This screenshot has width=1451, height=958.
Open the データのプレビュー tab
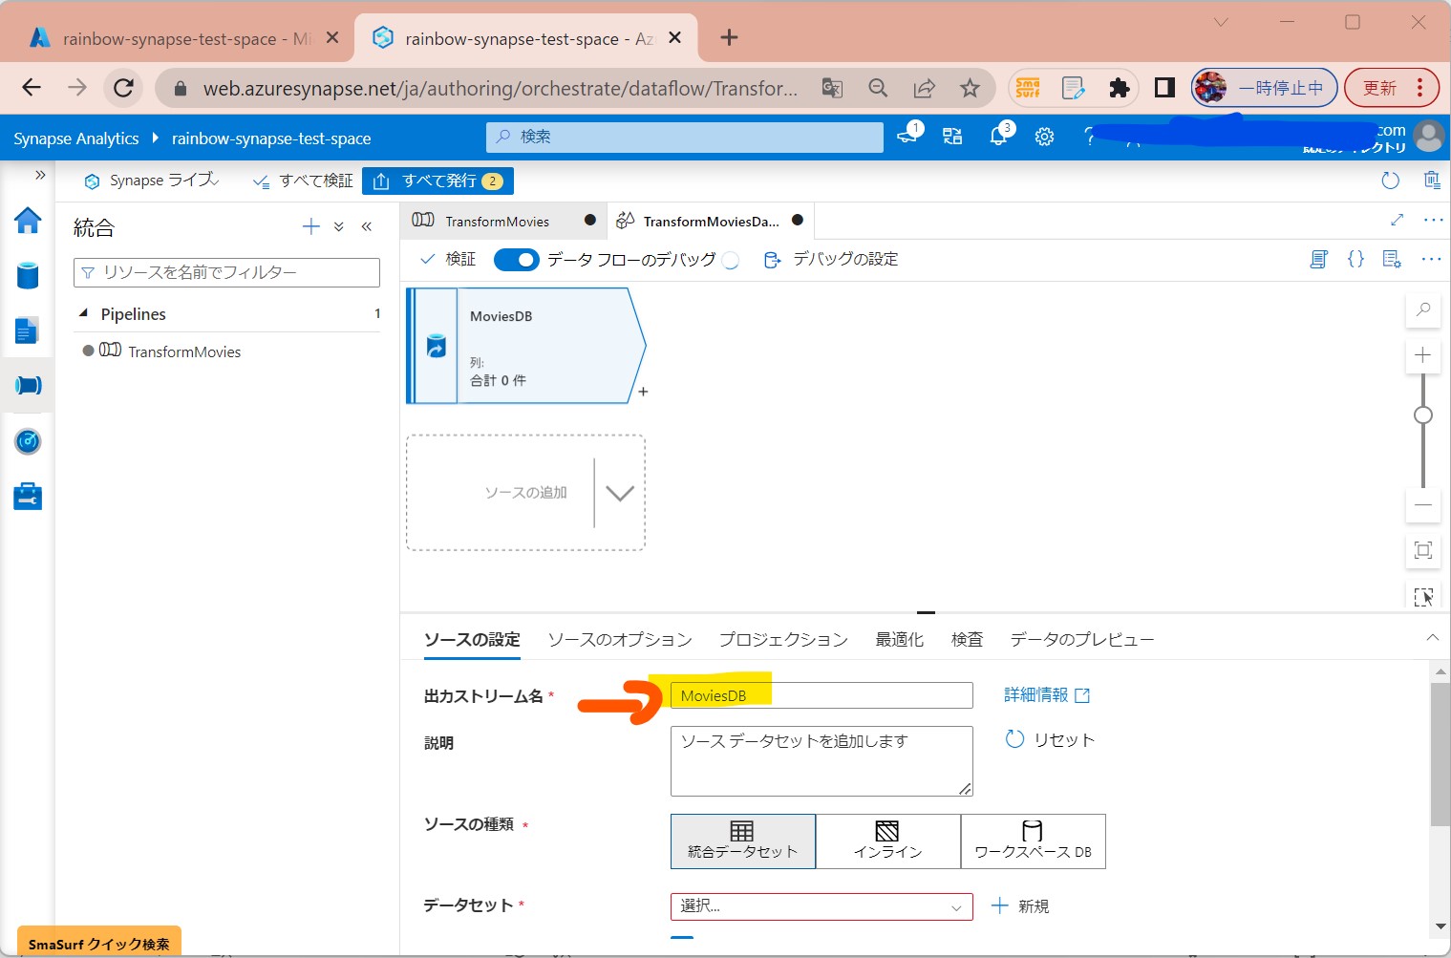pyautogui.click(x=1082, y=640)
